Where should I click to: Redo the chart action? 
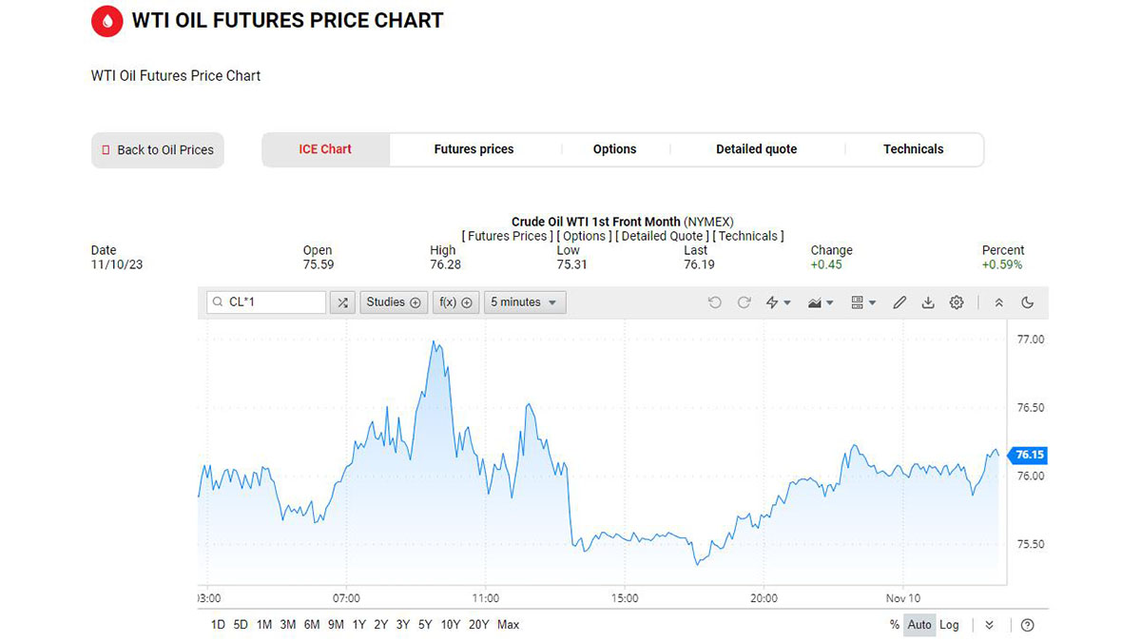745,302
